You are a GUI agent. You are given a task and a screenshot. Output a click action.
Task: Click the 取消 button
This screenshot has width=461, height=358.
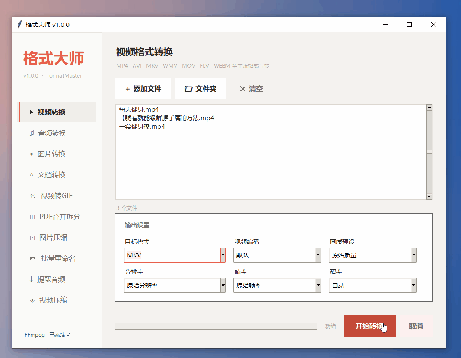coord(416,326)
